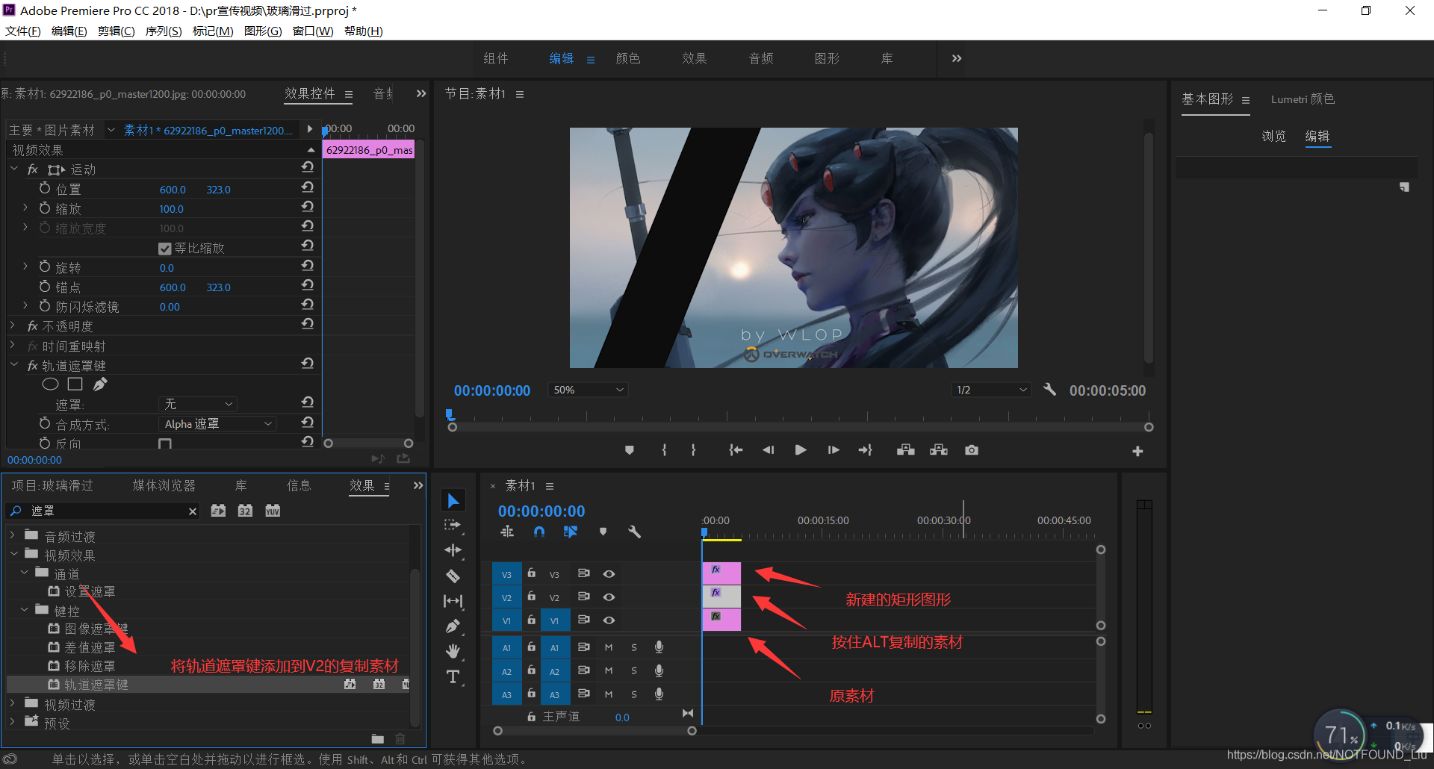1434x769 pixels.
Task: Toggle animation stopwatch for Position
Action: (x=45, y=188)
